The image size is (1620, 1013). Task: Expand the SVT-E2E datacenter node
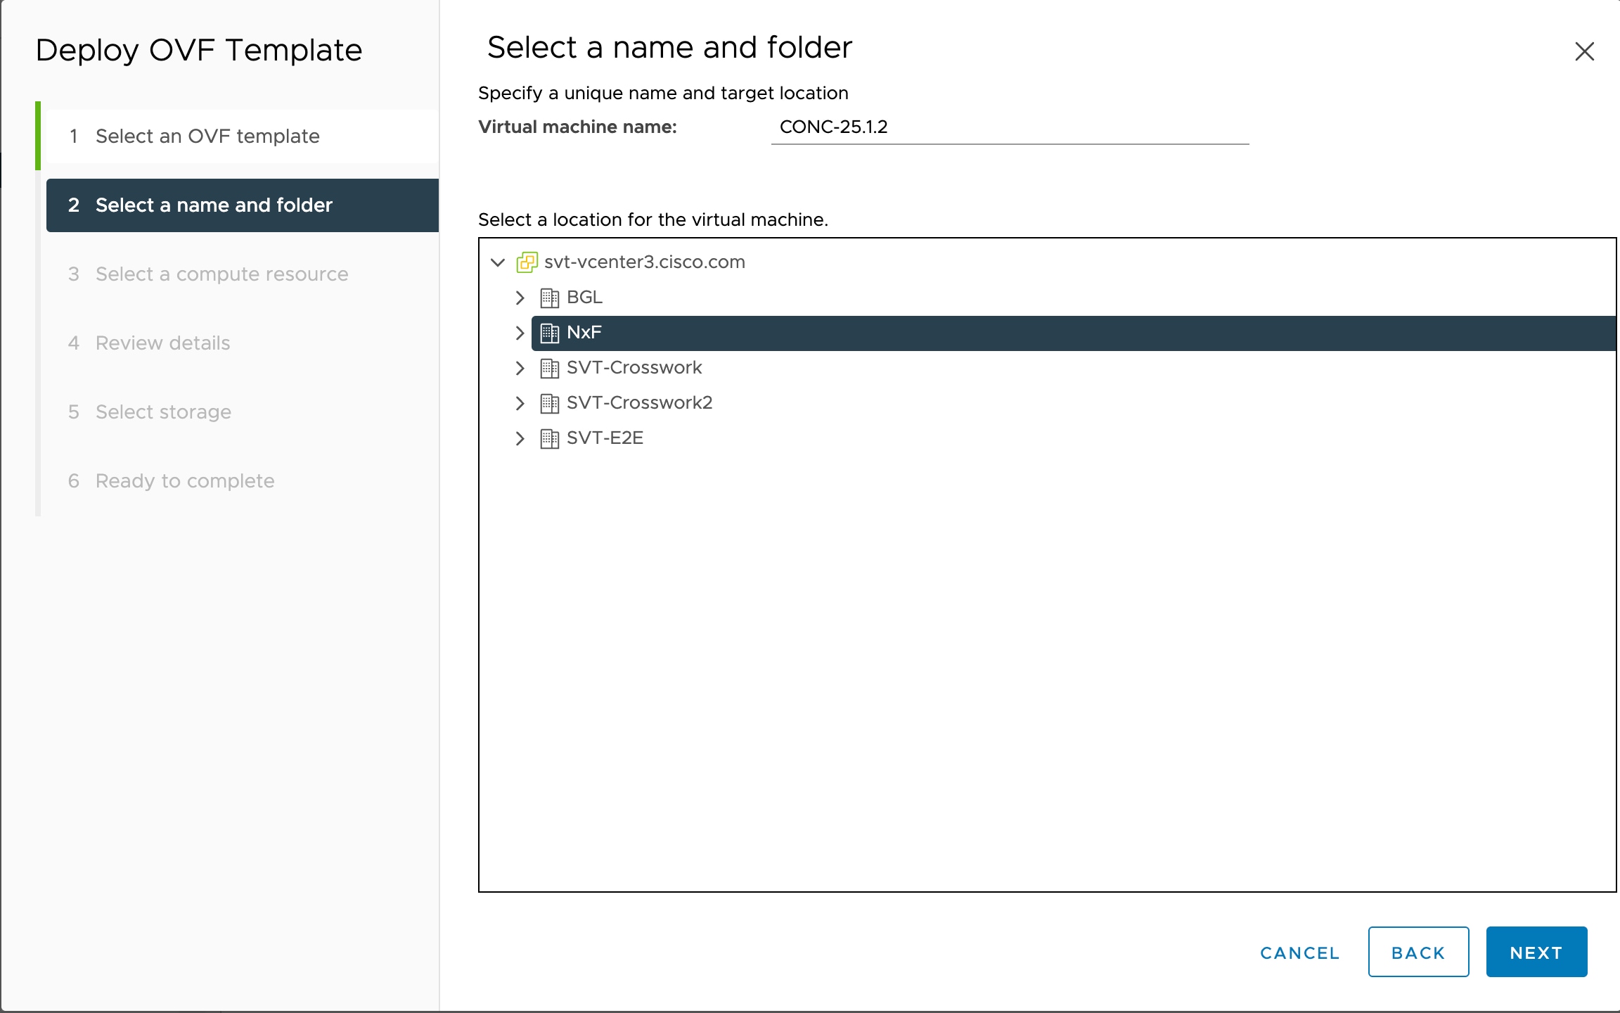520,438
